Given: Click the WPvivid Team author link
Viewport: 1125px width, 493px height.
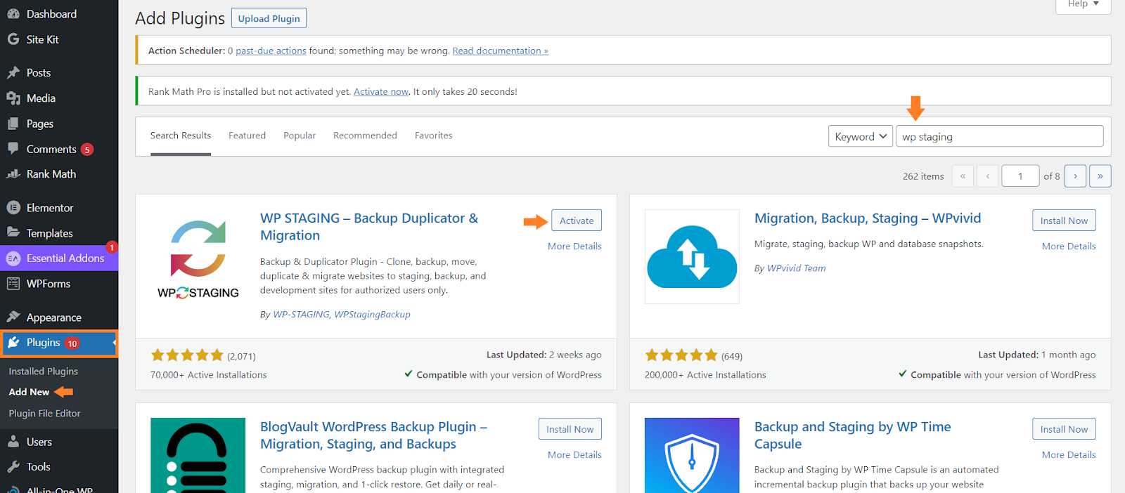Looking at the screenshot, I should tap(796, 268).
